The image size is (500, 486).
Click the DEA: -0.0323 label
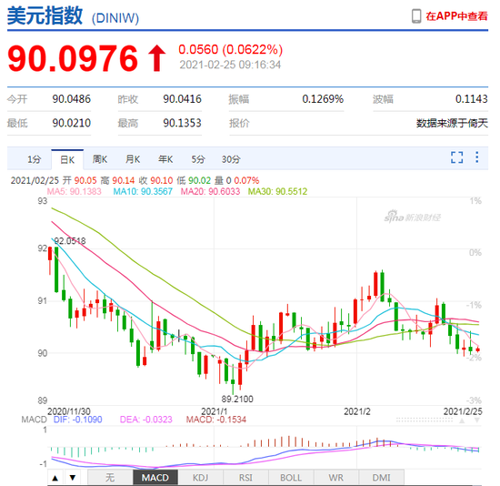(x=146, y=420)
